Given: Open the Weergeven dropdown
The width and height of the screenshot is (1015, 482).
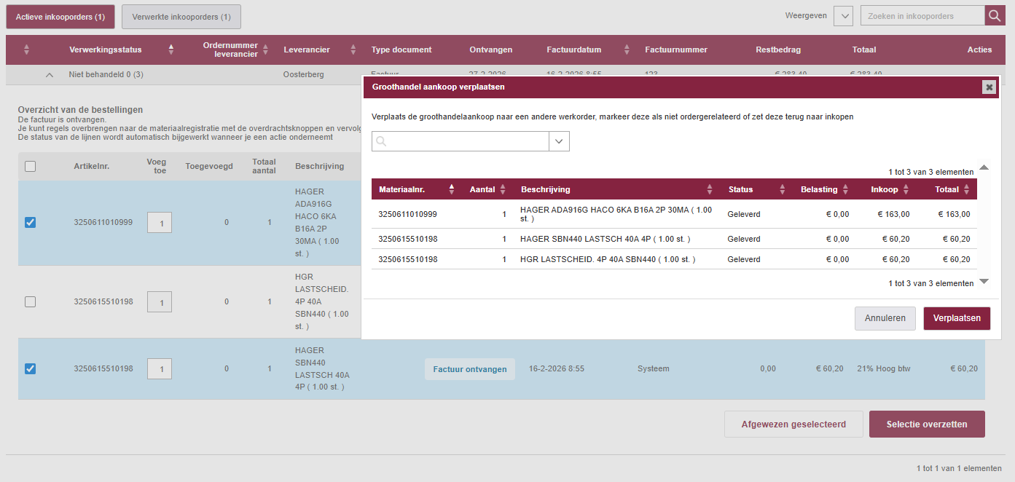Looking at the screenshot, I should pos(843,16).
